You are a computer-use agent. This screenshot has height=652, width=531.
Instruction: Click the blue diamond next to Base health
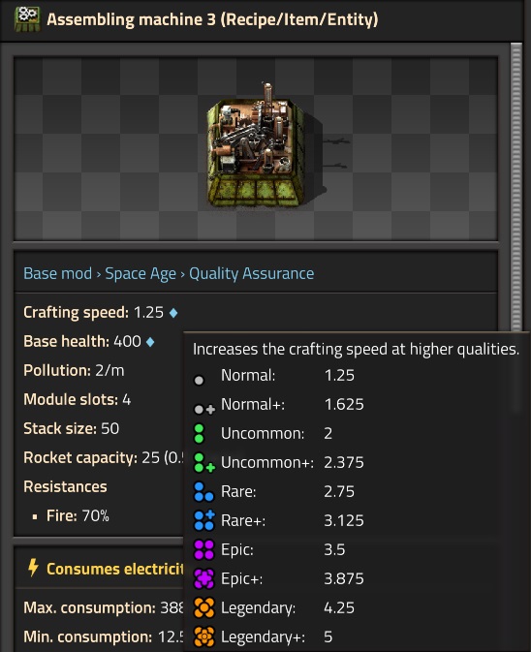pyautogui.click(x=150, y=342)
